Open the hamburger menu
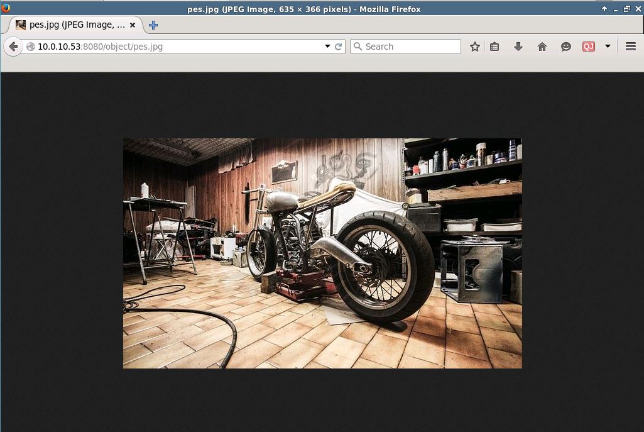This screenshot has height=432, width=644. coord(631,46)
